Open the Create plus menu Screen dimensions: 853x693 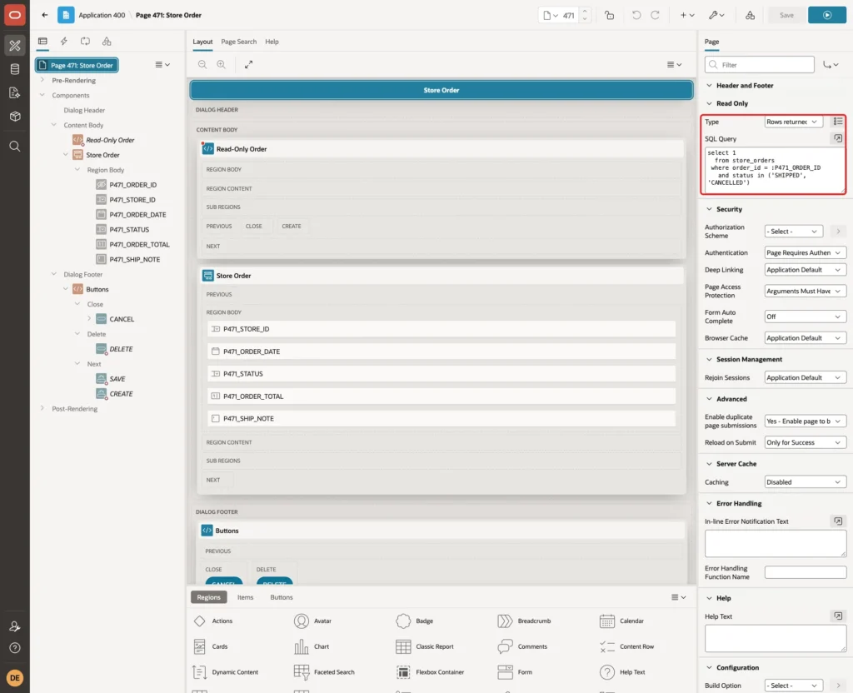pos(687,15)
